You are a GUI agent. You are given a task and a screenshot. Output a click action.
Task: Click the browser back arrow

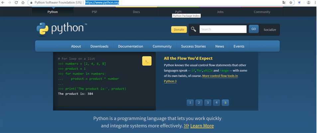[3, 3]
